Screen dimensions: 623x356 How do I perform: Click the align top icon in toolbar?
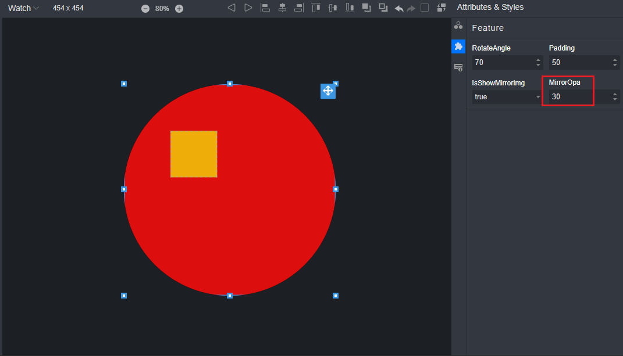(316, 8)
